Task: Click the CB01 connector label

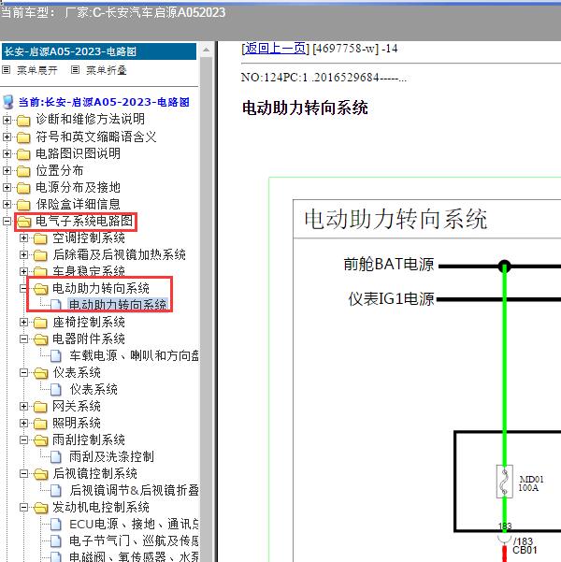Action: tap(525, 550)
